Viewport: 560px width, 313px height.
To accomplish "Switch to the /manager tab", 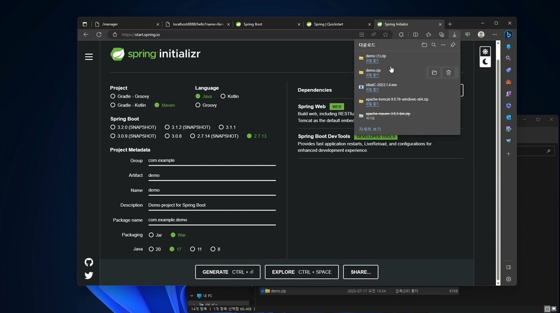I will point(127,24).
